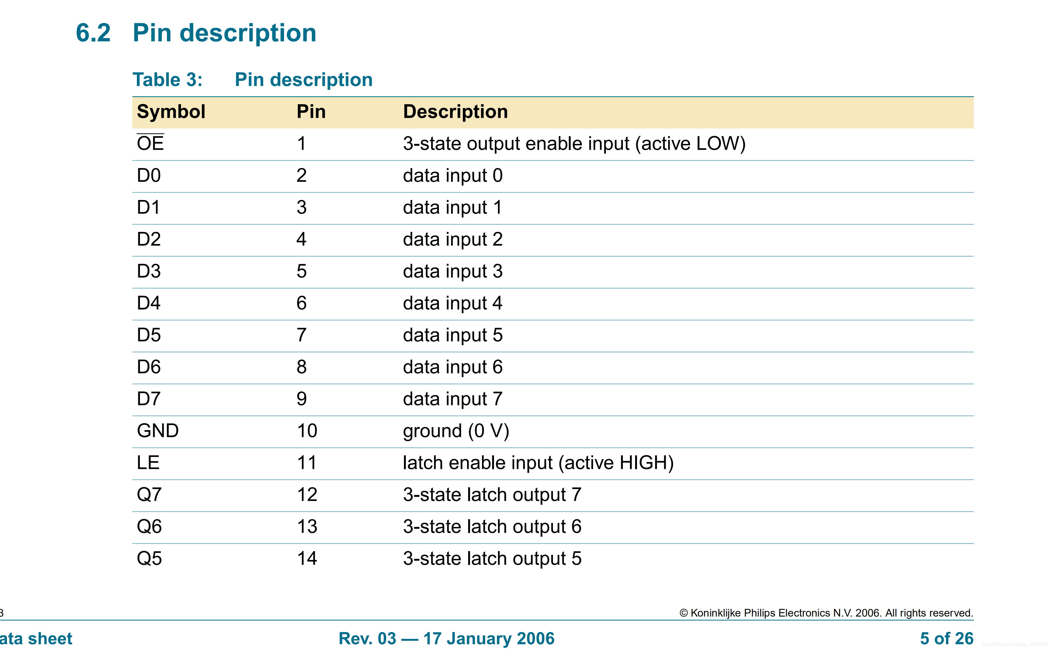The image size is (1050, 649).
Task: Select the Q5 symbol cell
Action: coord(149,559)
